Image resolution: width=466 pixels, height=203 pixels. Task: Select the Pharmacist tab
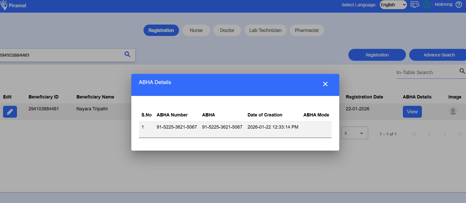point(307,30)
